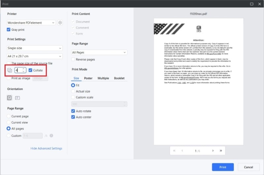Toggle Auto rotate checkbox
This screenshot has width=264, height=175.
click(73, 111)
